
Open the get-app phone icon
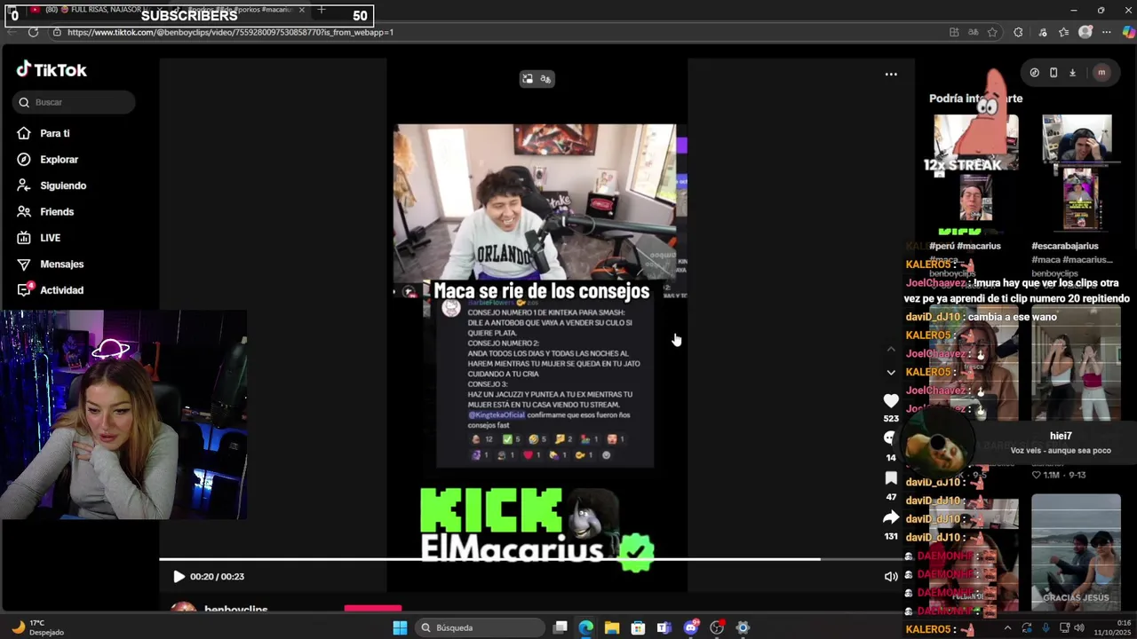[1054, 73]
